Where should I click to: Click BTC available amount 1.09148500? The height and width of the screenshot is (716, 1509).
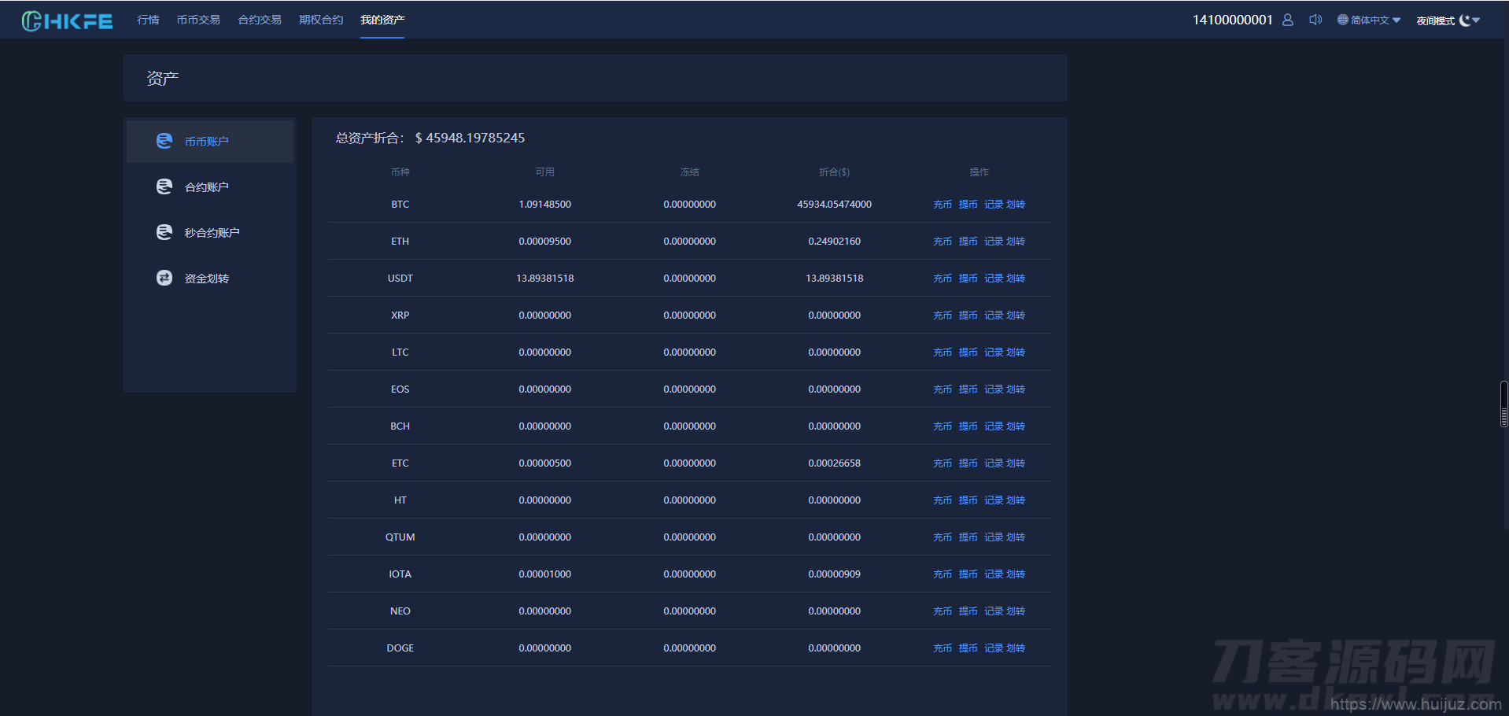[544, 205]
